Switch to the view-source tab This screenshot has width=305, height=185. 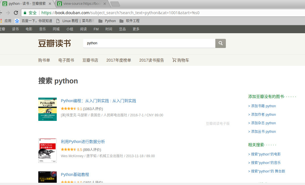point(82,4)
